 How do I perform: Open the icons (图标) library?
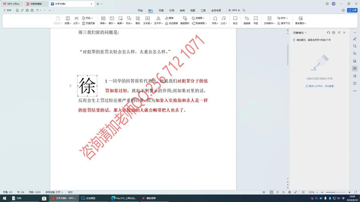click(138, 20)
